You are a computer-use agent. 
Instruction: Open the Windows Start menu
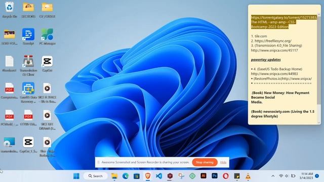coord(76,176)
